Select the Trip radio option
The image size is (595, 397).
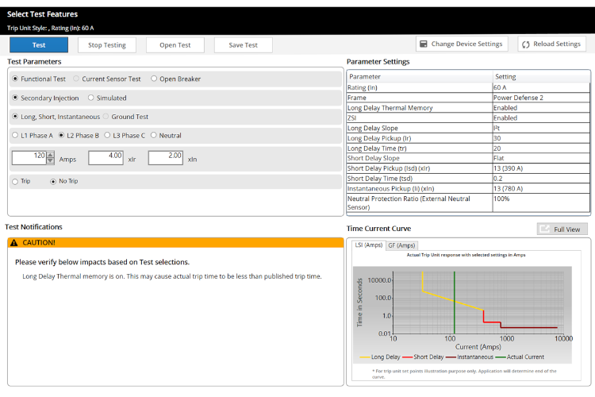[x=15, y=181]
